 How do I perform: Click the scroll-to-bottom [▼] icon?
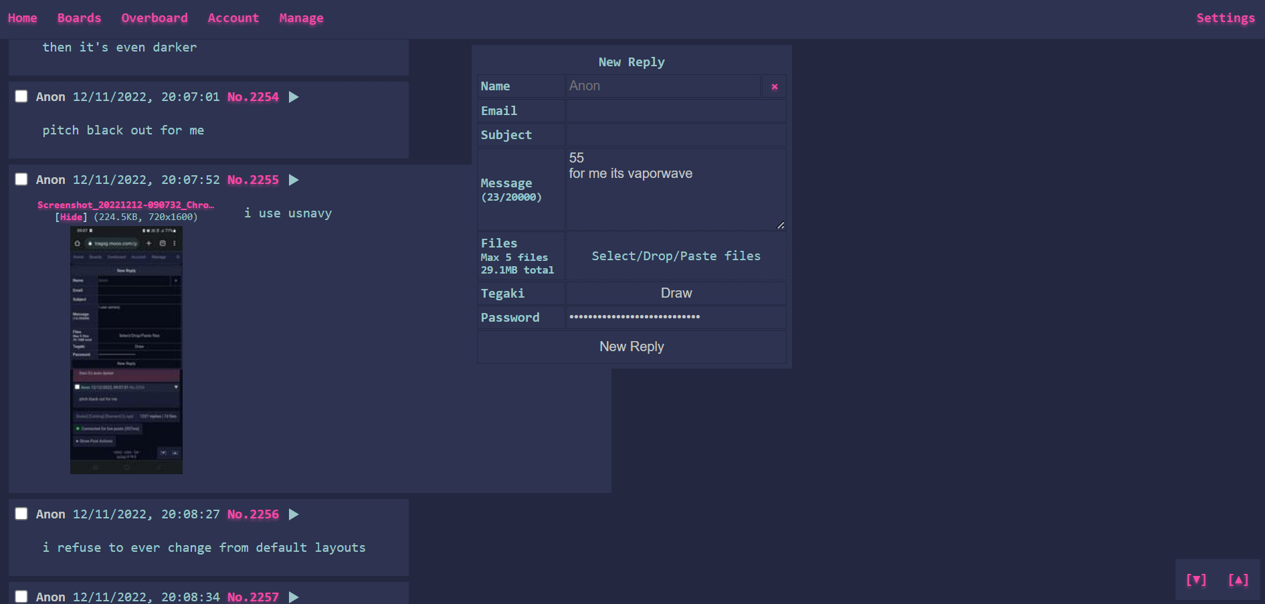(1196, 580)
